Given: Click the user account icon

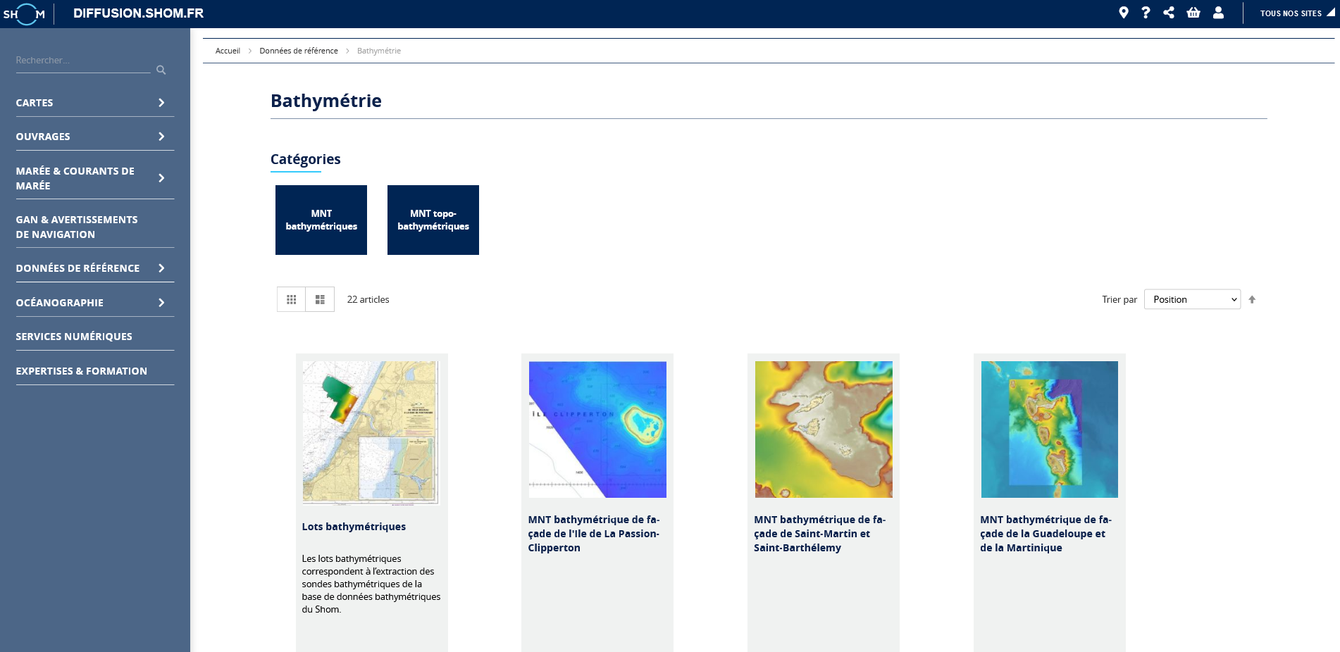Looking at the screenshot, I should (1218, 13).
